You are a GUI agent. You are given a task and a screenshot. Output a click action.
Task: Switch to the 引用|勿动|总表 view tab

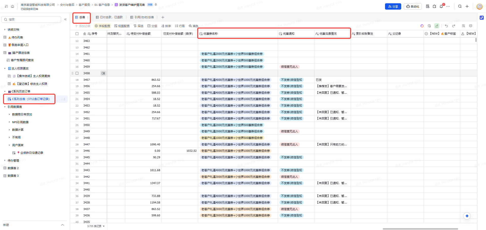click(142, 17)
